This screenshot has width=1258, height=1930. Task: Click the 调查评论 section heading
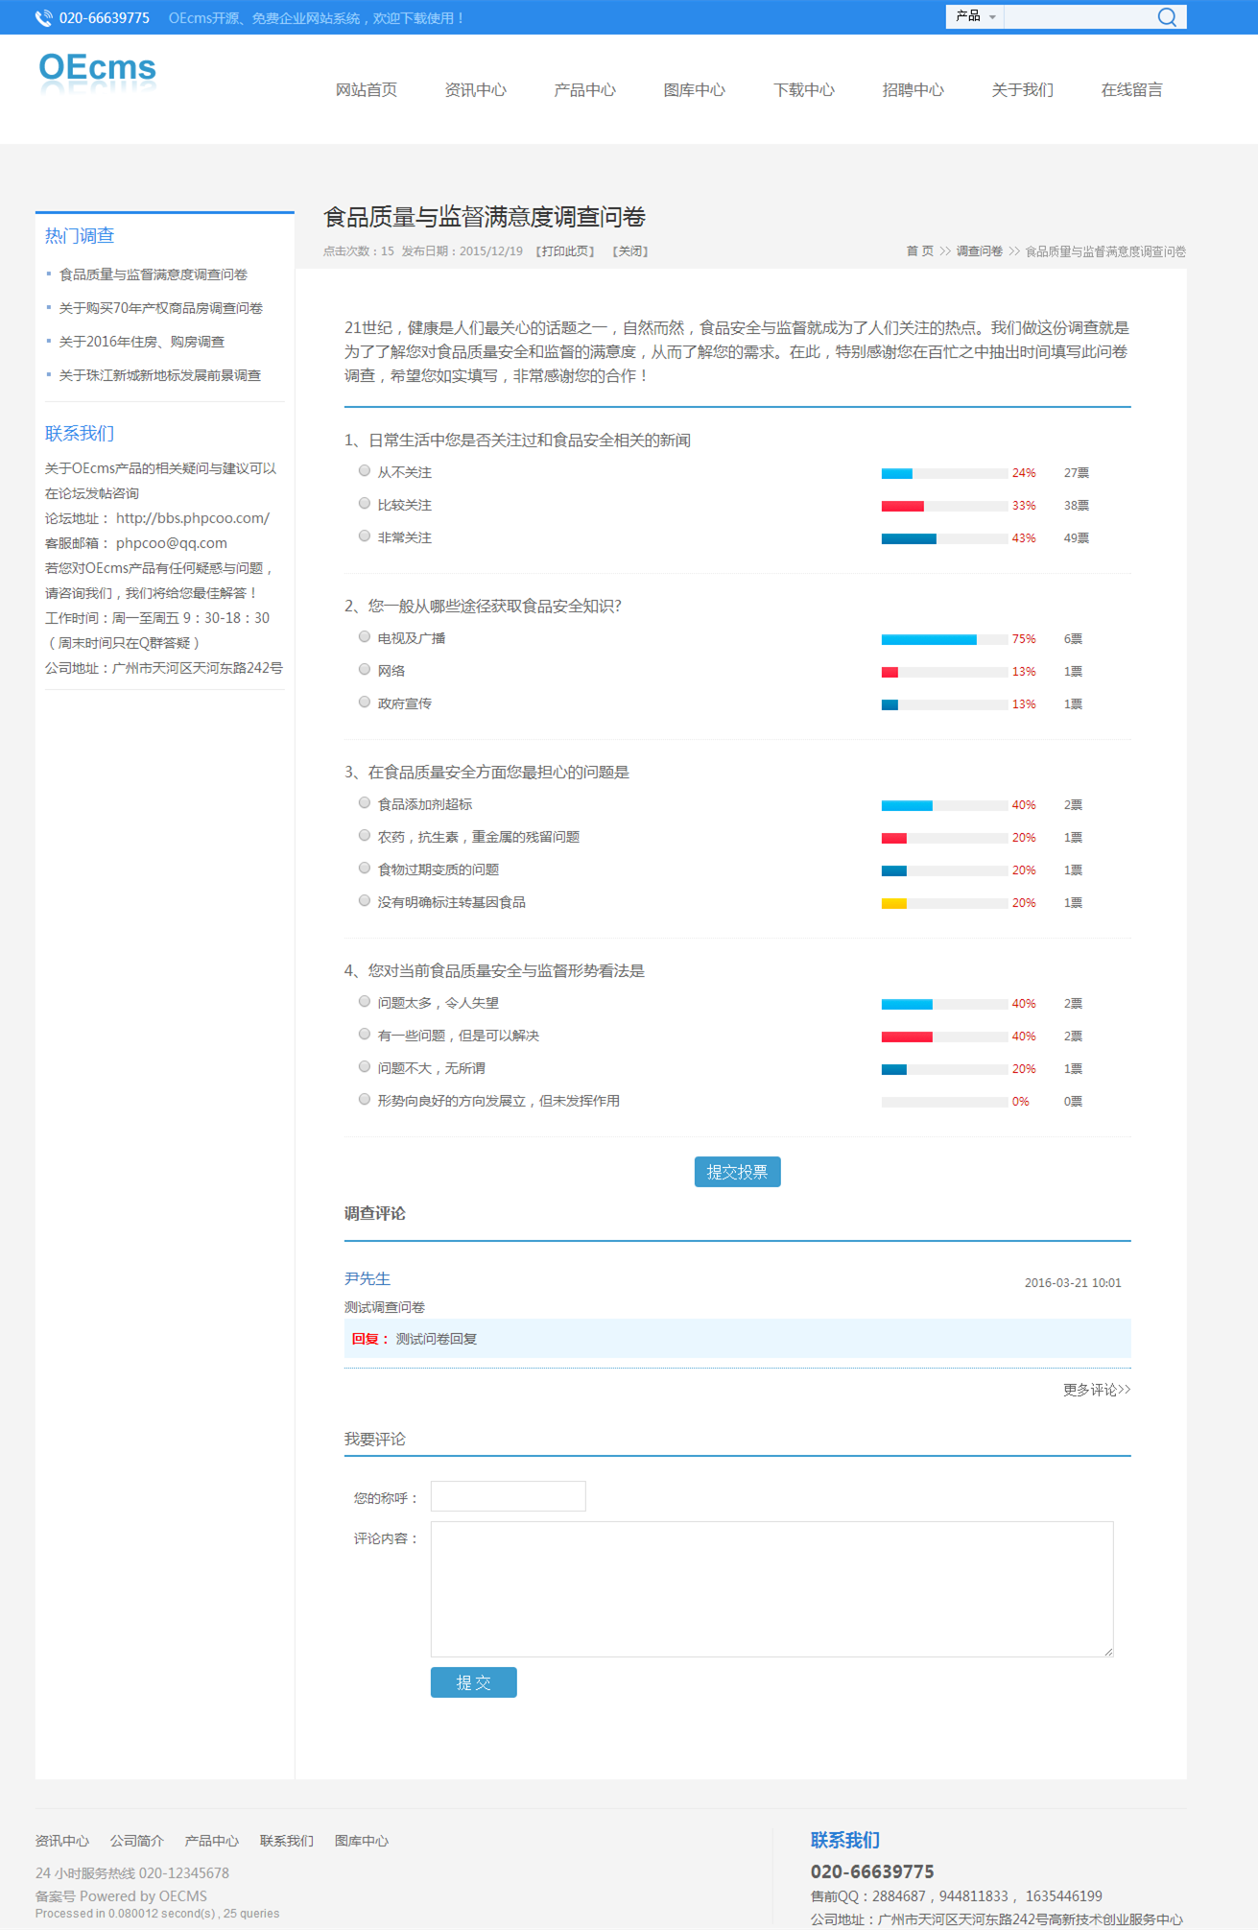pos(375,1214)
